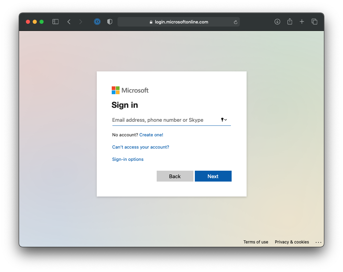Viewport: 343px width, 272px height.
Task: Show the tab overview
Action: [x=314, y=22]
